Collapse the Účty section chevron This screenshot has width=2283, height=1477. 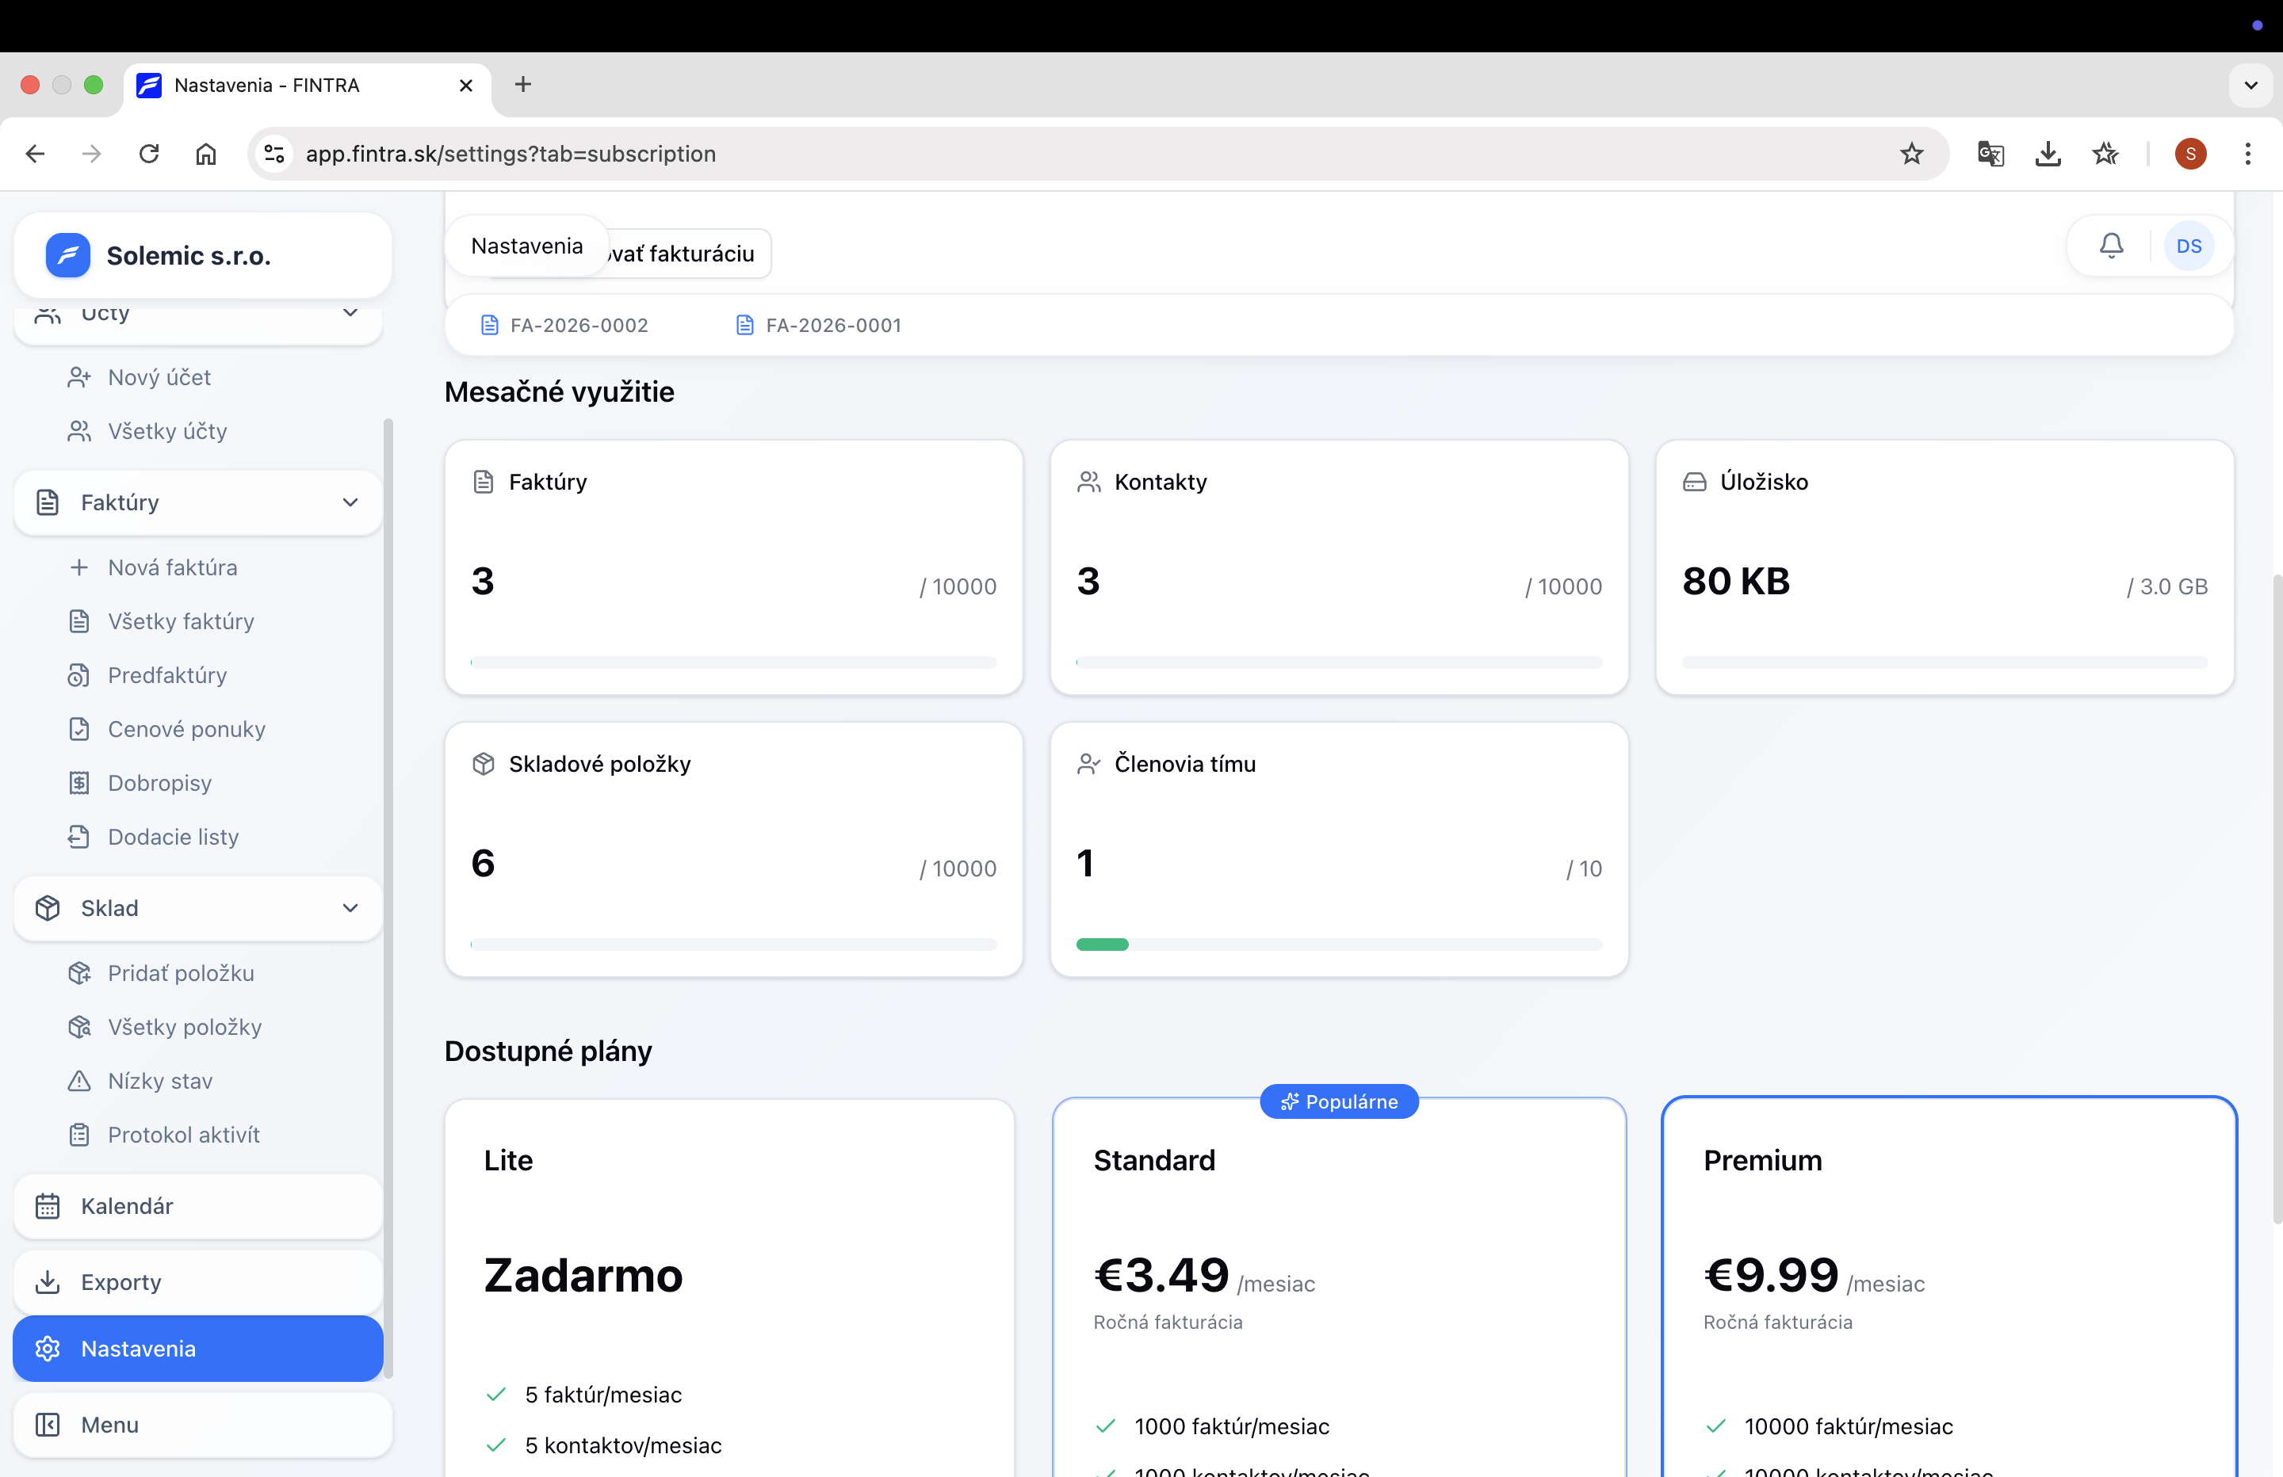pos(351,313)
